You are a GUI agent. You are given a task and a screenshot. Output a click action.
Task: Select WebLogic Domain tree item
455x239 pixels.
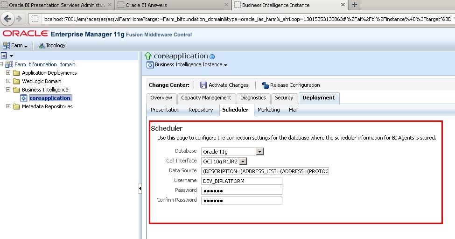point(42,81)
